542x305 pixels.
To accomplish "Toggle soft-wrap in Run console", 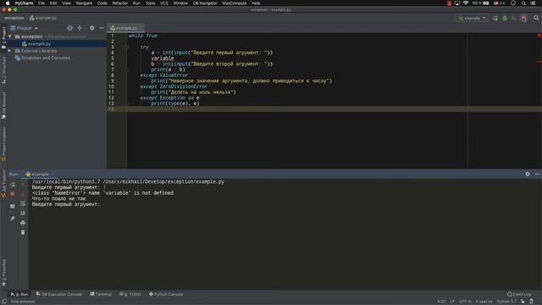I will click(23, 203).
